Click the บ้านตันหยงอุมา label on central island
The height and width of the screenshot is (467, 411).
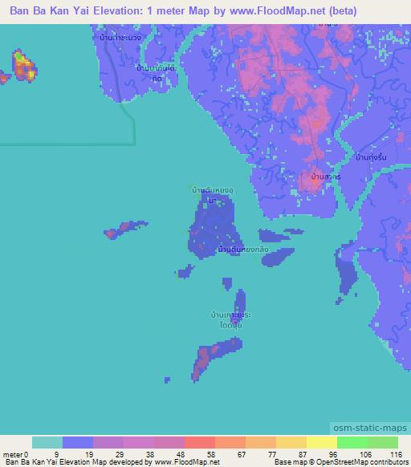(x=213, y=194)
